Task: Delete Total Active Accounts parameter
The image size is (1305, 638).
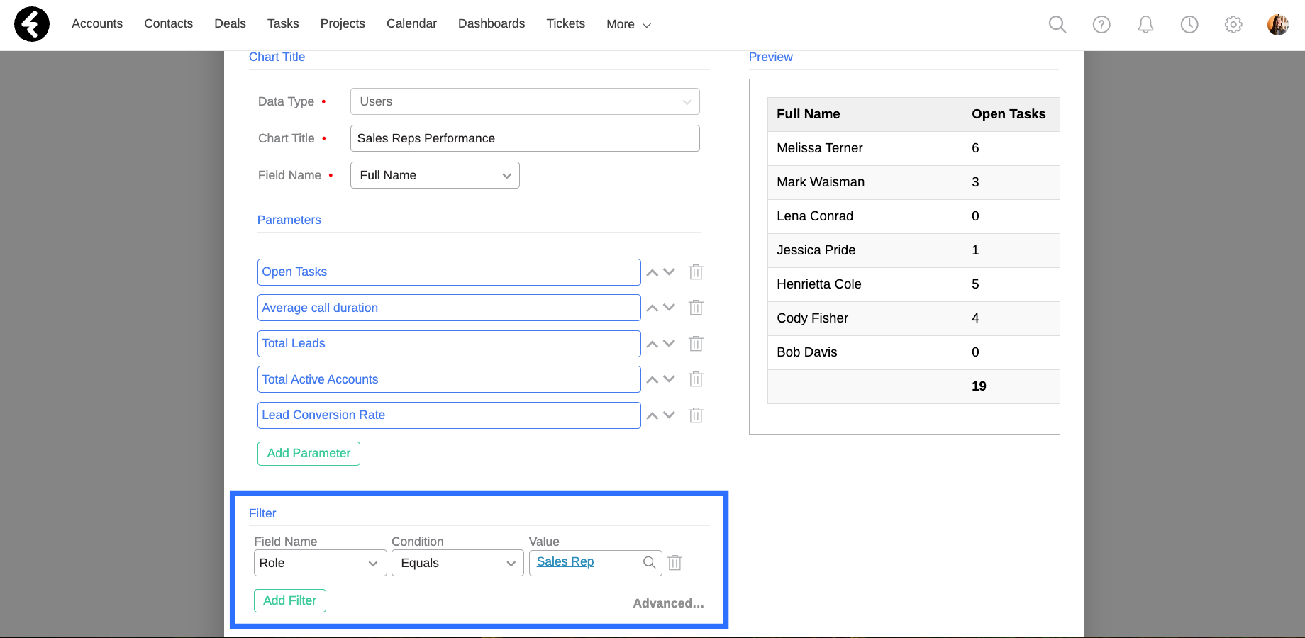Action: point(696,379)
